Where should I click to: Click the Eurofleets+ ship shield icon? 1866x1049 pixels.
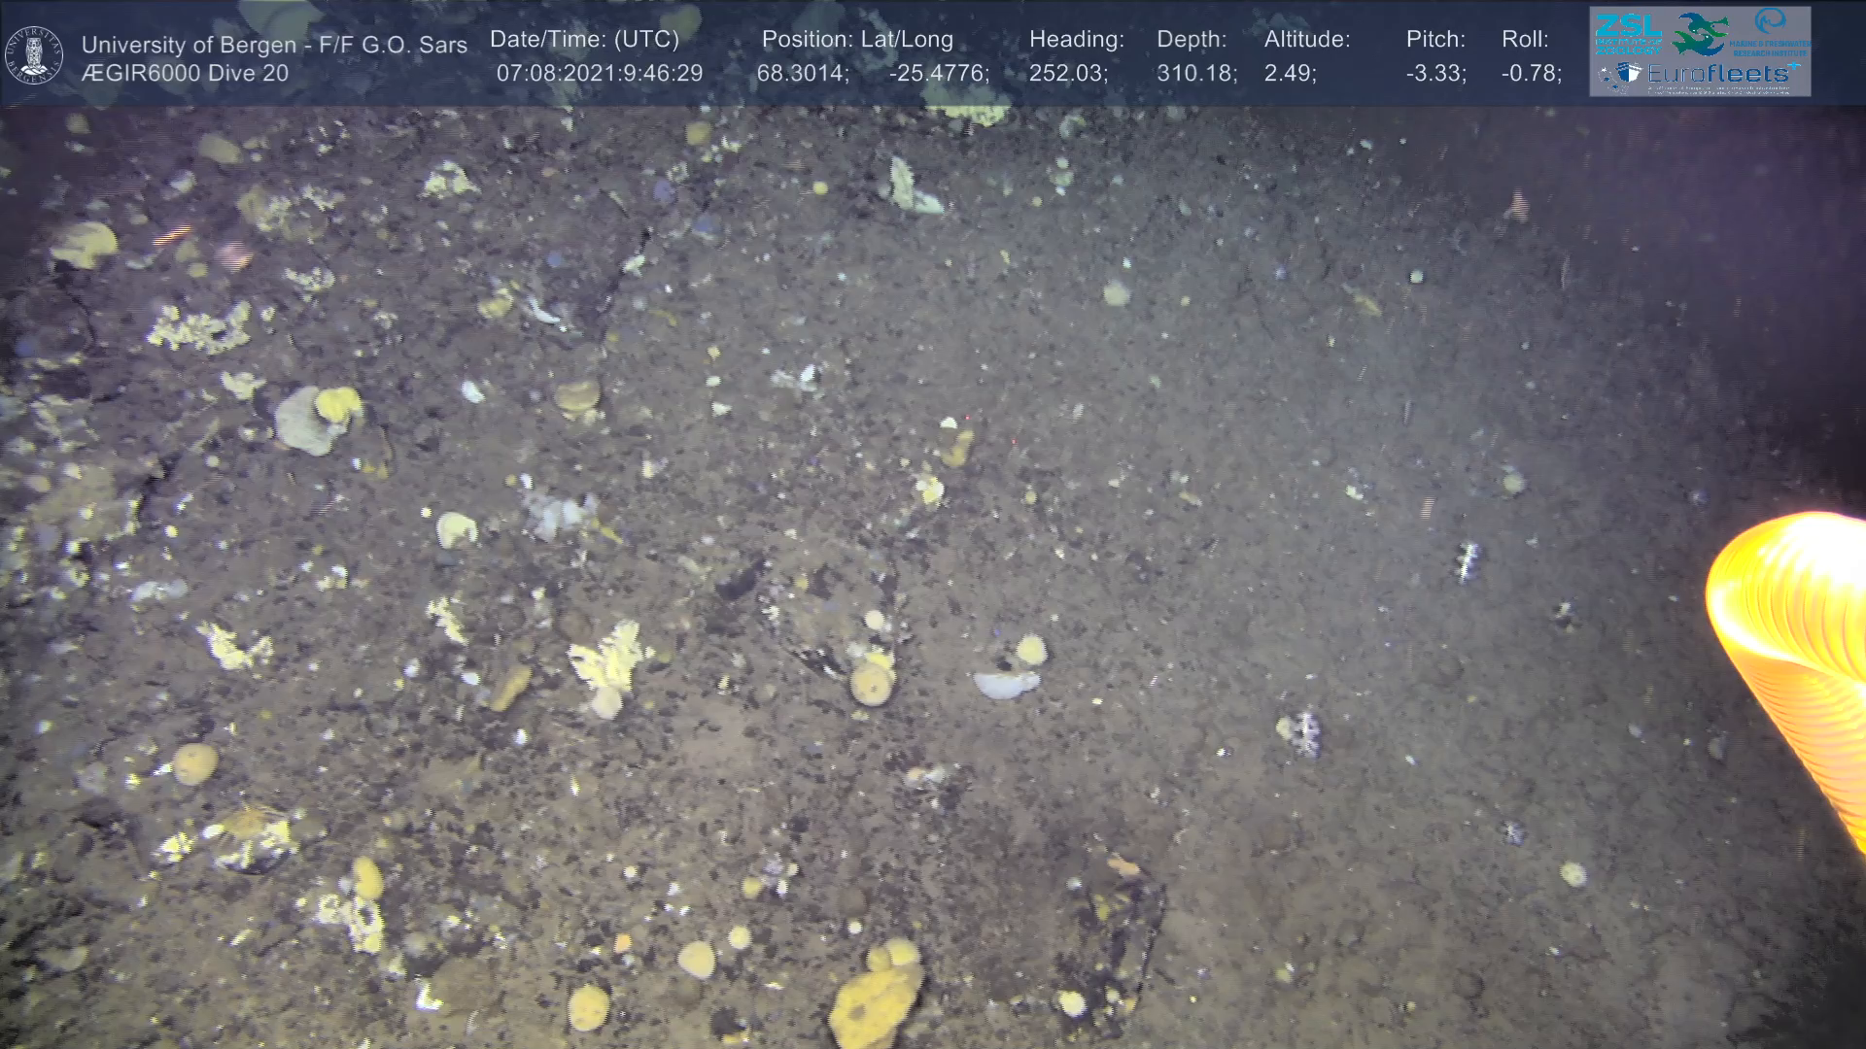tap(1628, 74)
